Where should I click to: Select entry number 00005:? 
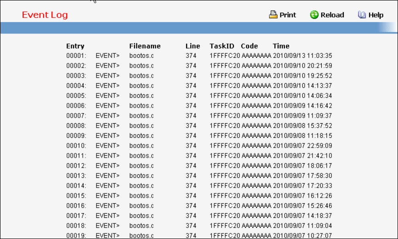click(76, 96)
